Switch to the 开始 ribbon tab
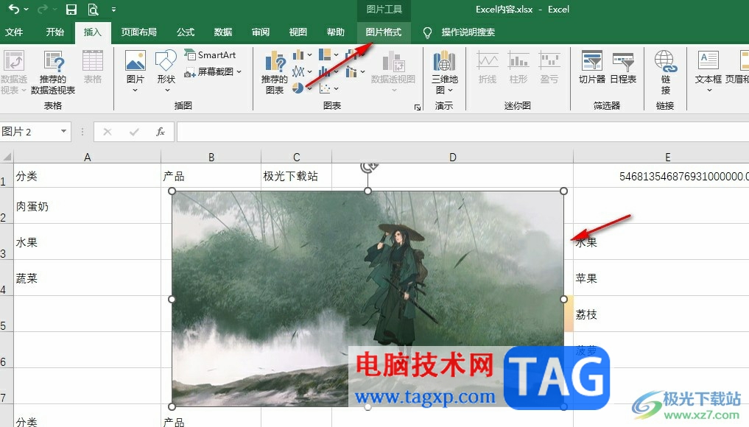 coord(55,32)
